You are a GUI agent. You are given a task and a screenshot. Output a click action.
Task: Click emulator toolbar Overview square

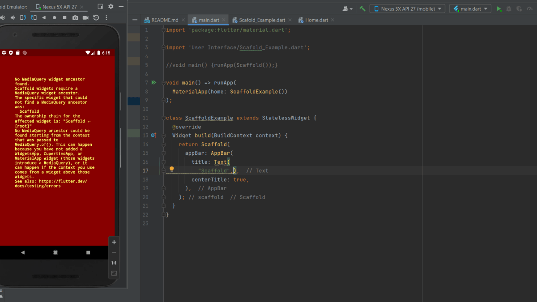click(x=64, y=17)
